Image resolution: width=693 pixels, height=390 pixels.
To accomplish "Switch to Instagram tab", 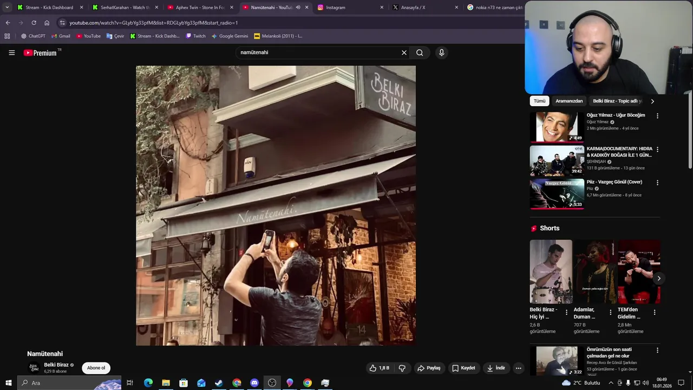I will click(350, 8).
